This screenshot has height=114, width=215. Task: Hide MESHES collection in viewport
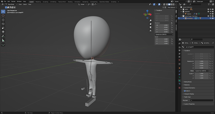(x=210, y=12)
